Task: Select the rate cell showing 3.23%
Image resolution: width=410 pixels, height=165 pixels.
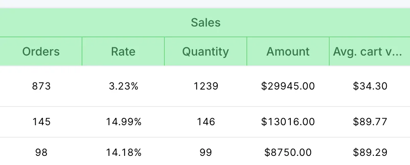Action: (x=123, y=86)
